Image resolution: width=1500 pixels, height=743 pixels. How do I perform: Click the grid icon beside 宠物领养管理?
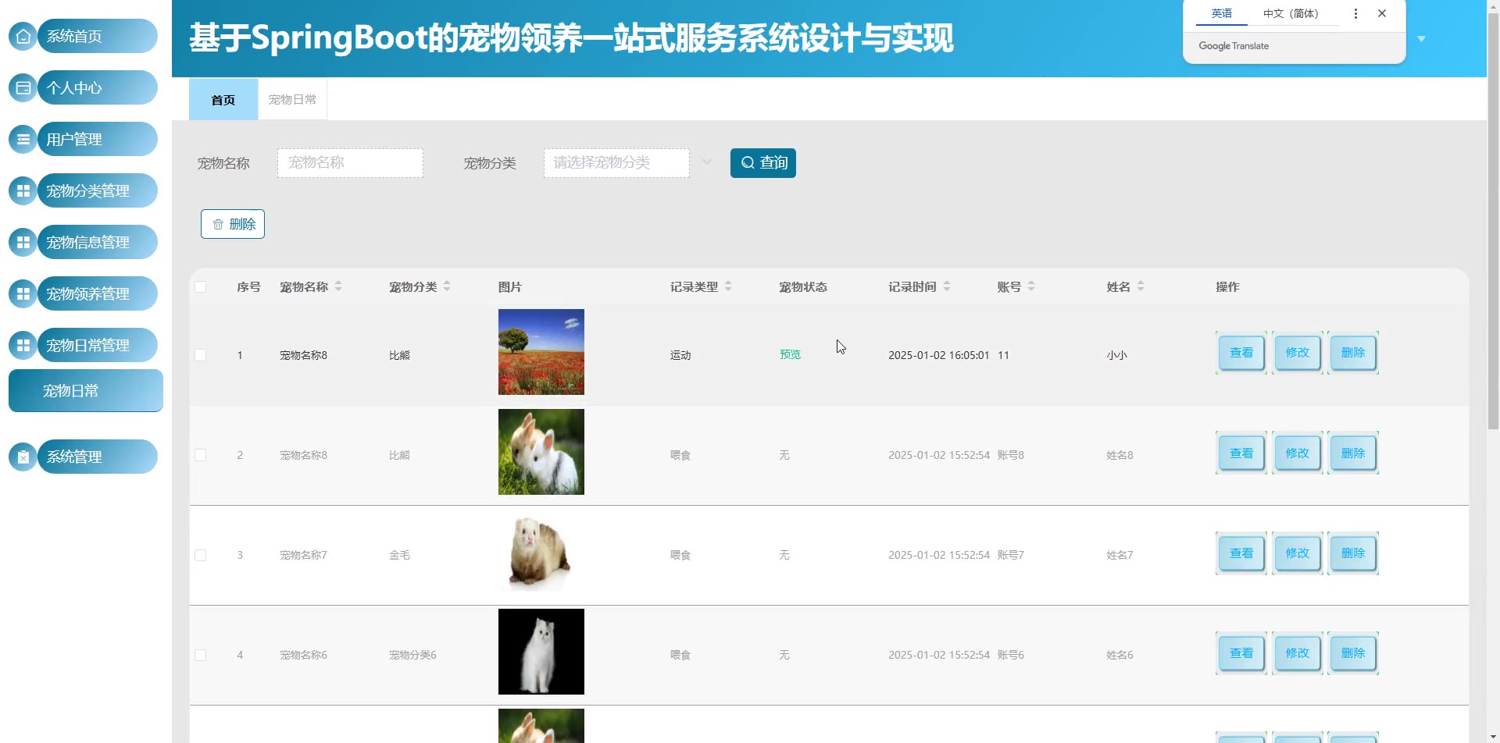click(x=23, y=294)
